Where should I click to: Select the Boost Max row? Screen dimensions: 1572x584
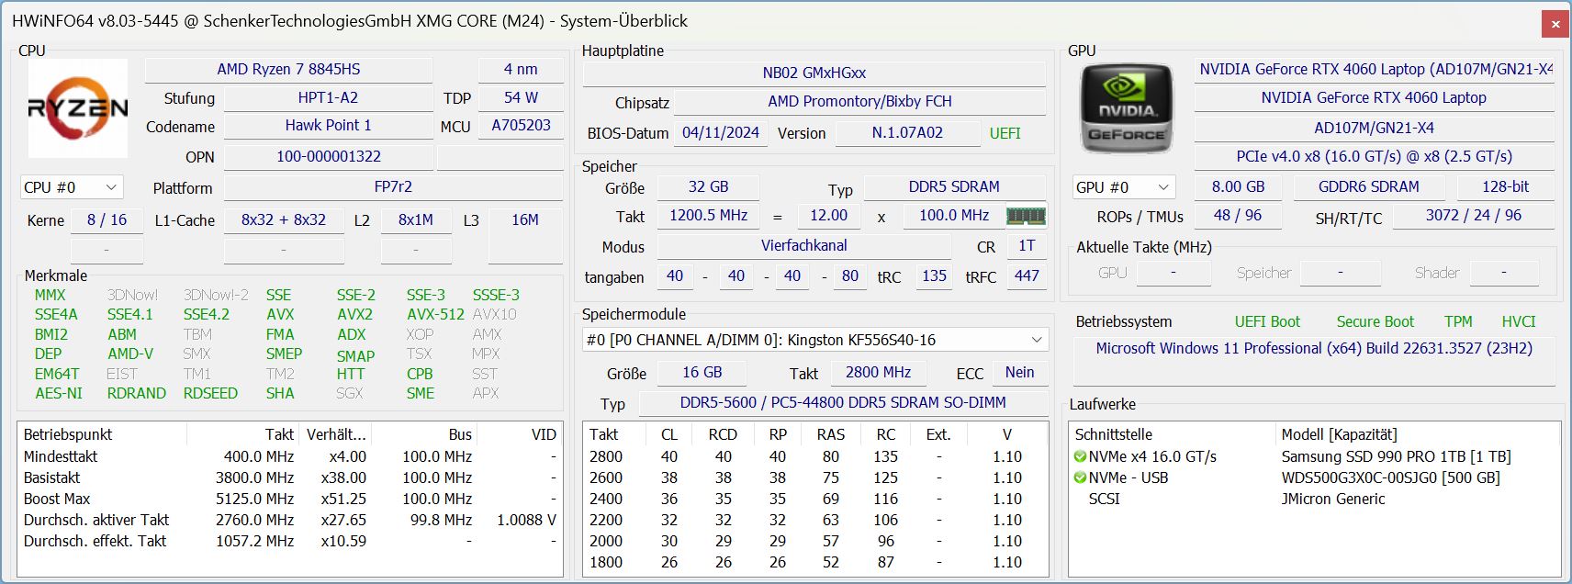click(57, 499)
